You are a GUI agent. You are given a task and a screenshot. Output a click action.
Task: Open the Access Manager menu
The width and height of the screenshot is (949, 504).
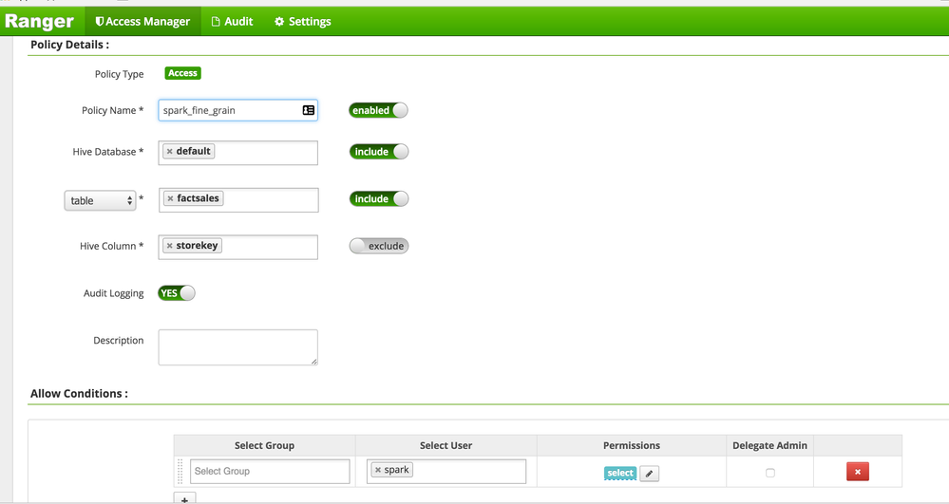point(142,21)
